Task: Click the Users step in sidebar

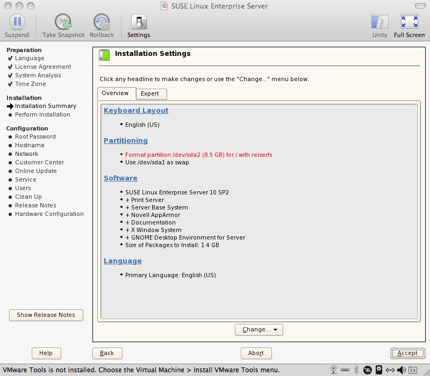Action: coord(23,188)
